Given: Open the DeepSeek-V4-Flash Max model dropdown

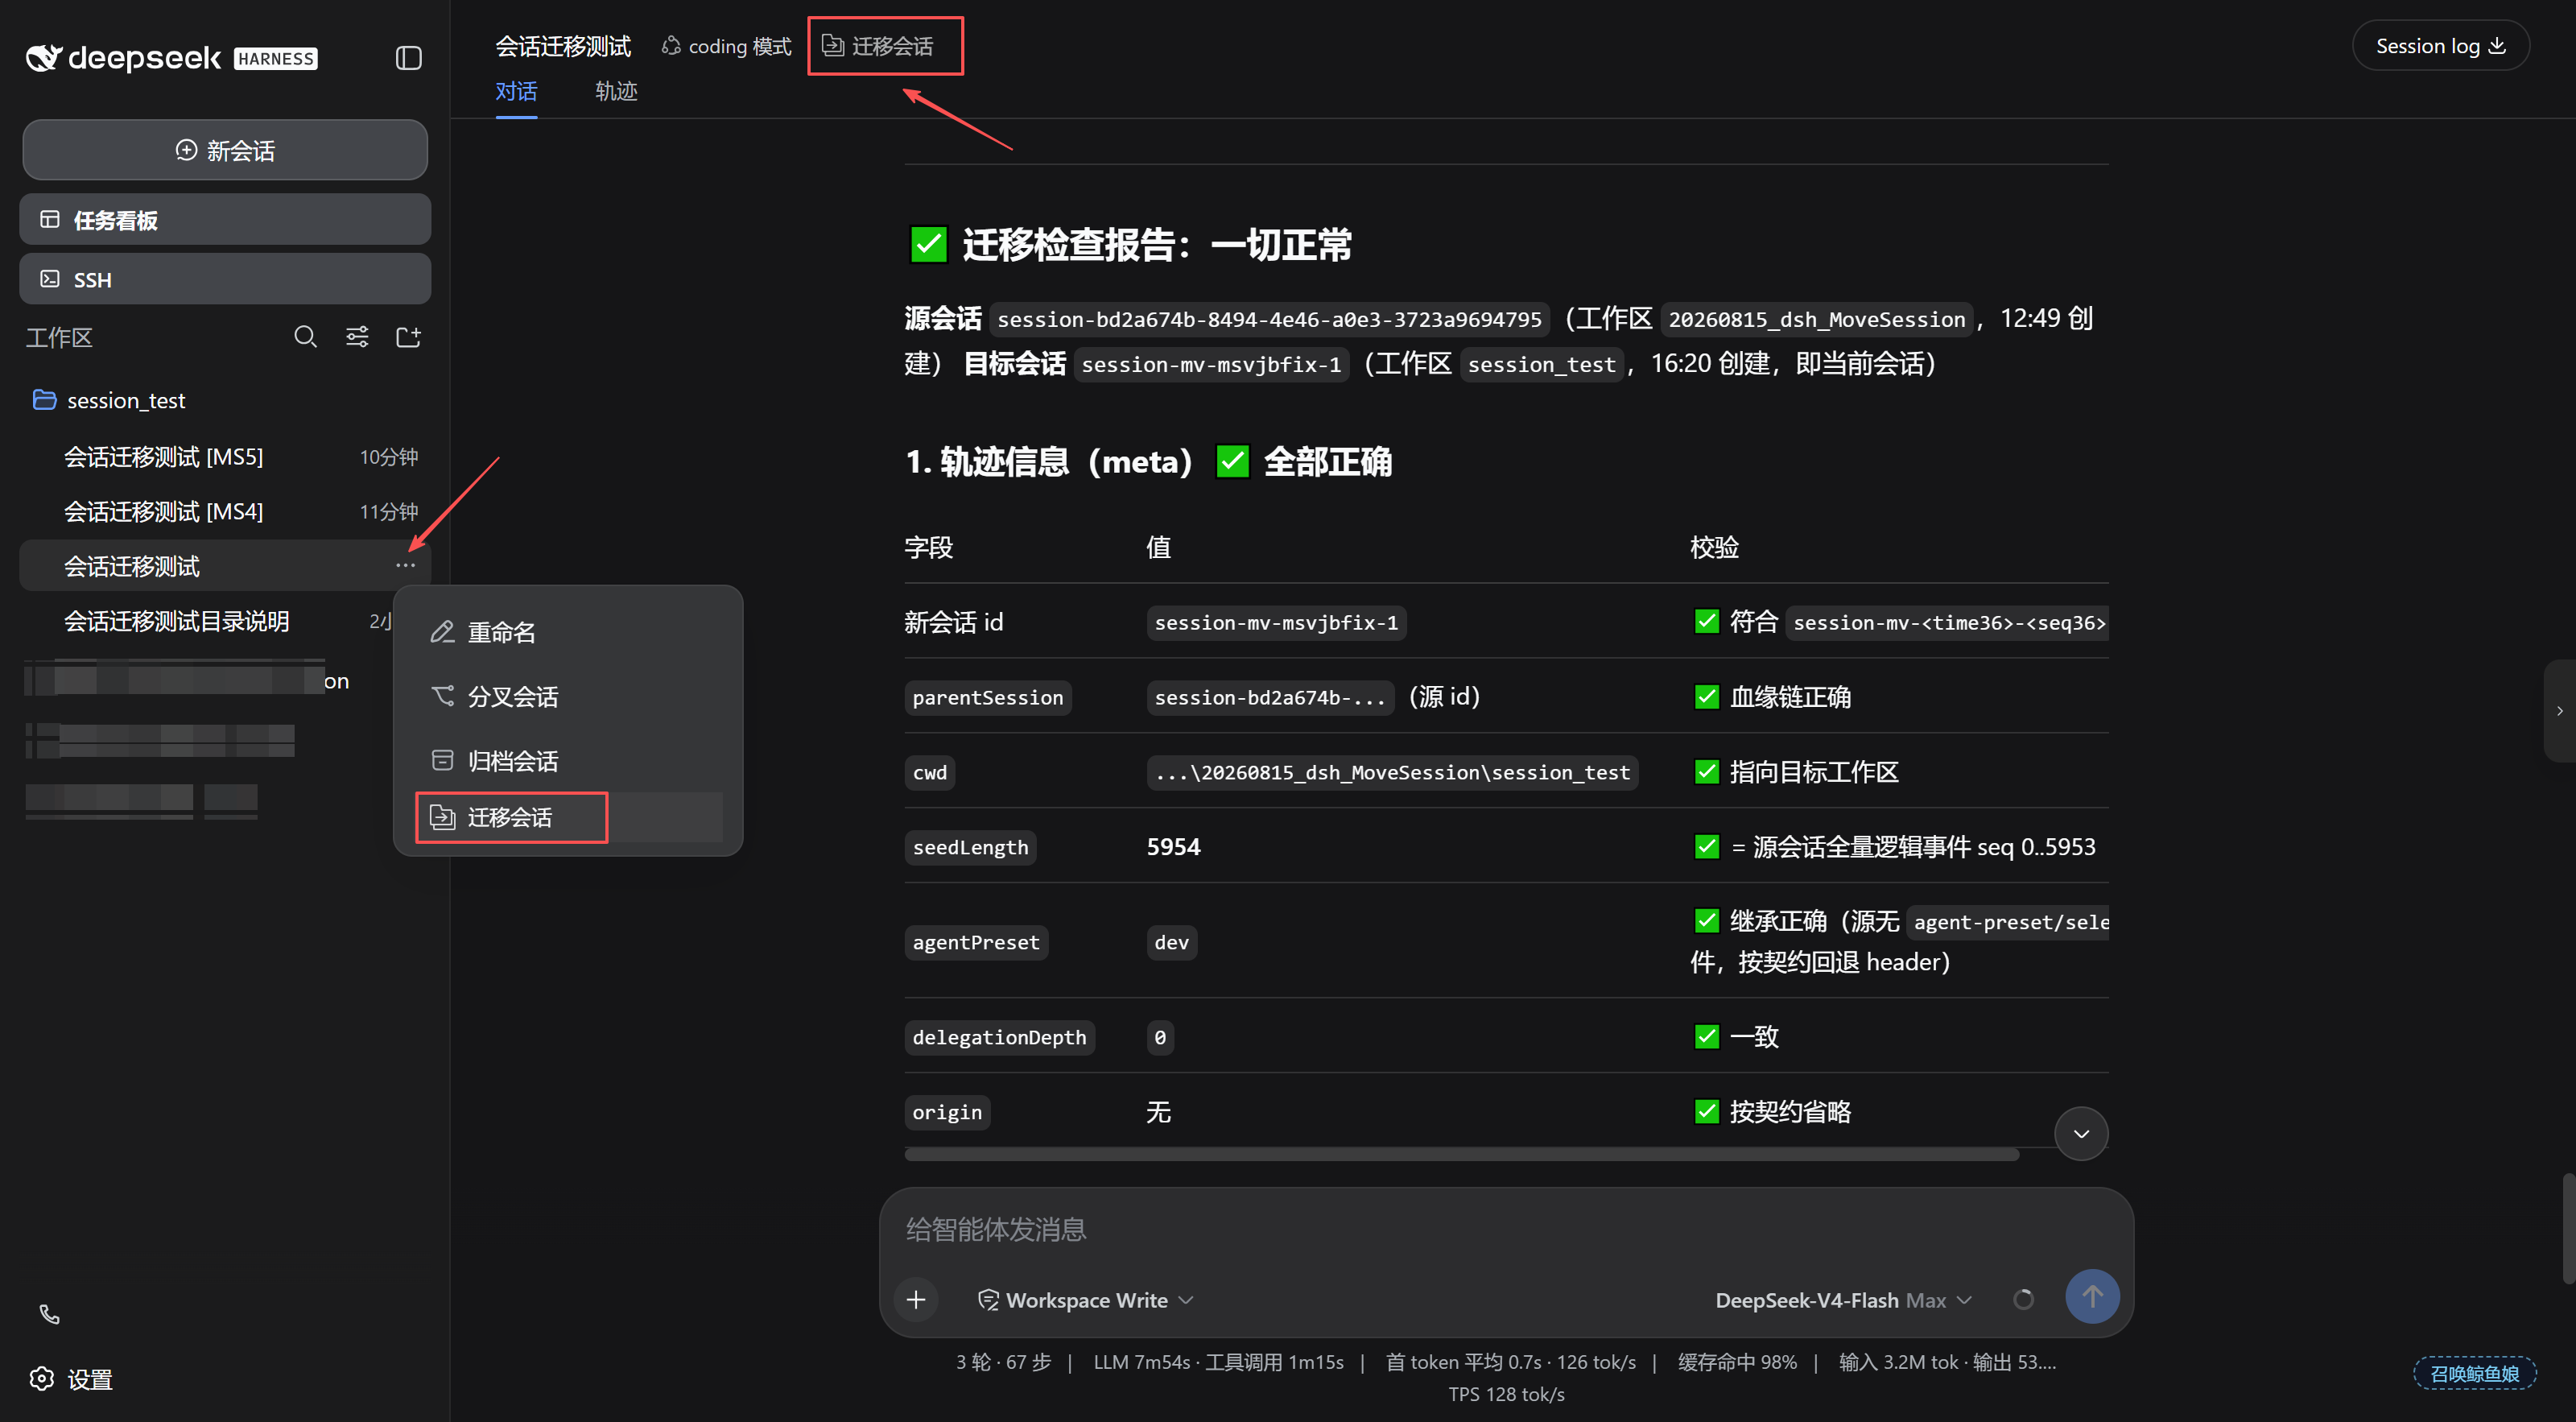Looking at the screenshot, I should coord(1843,1300).
